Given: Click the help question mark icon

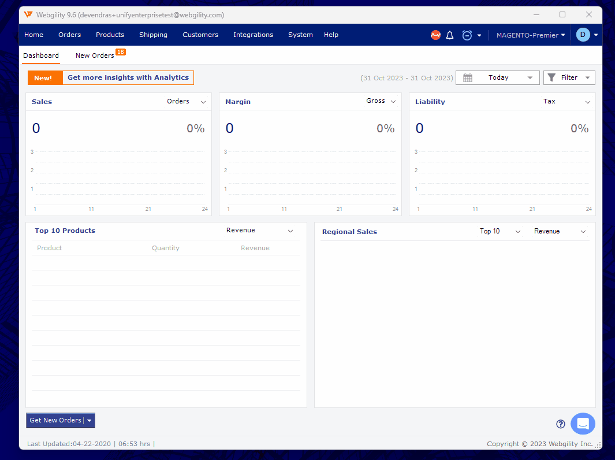Looking at the screenshot, I should click(x=560, y=424).
